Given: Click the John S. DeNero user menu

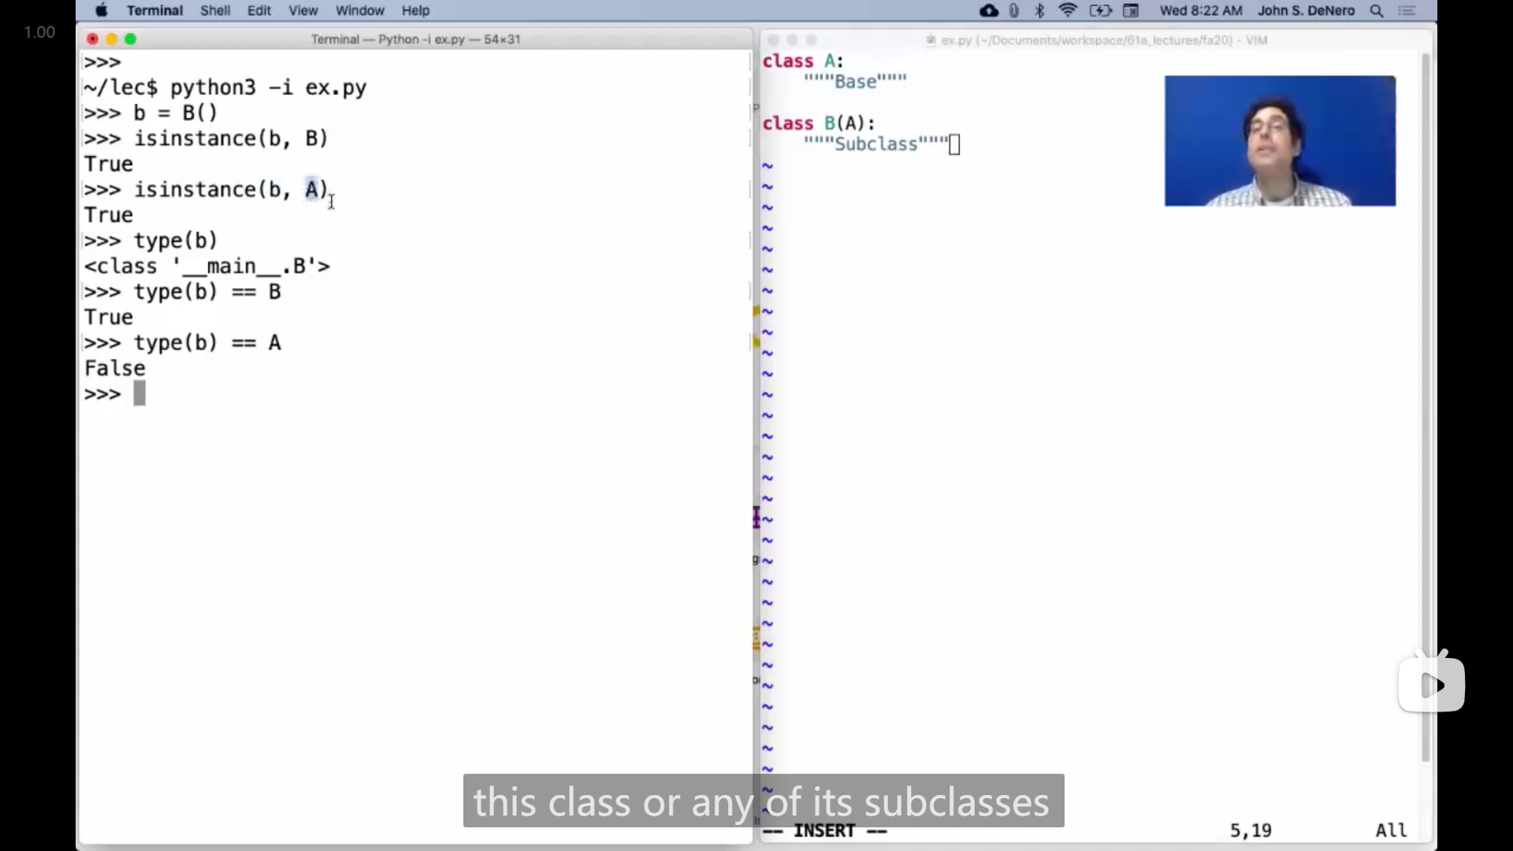Looking at the screenshot, I should coord(1305,10).
